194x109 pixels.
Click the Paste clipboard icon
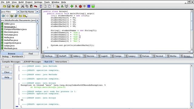coord(31,6)
